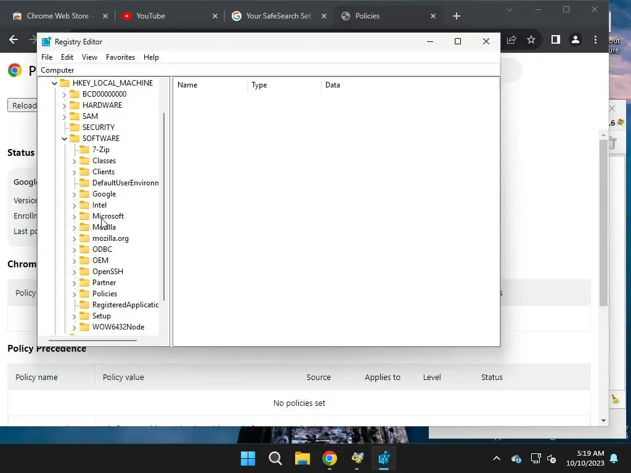631x473 pixels.
Task: Open the Help menu in Registry Editor
Action: tap(151, 57)
